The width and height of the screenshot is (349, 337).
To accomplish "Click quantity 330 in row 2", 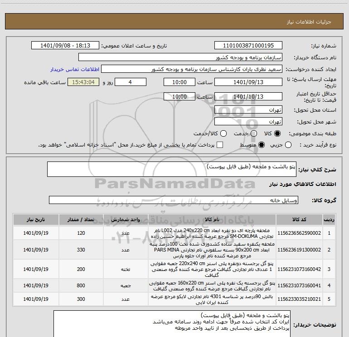I will tap(81, 250).
